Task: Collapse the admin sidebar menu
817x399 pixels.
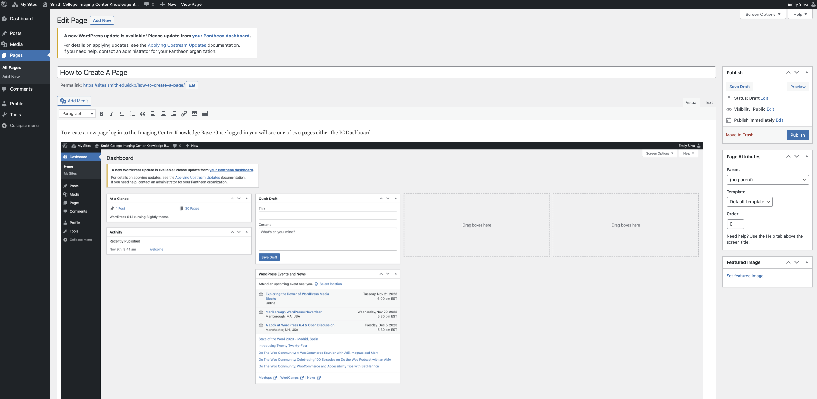Action: point(25,126)
